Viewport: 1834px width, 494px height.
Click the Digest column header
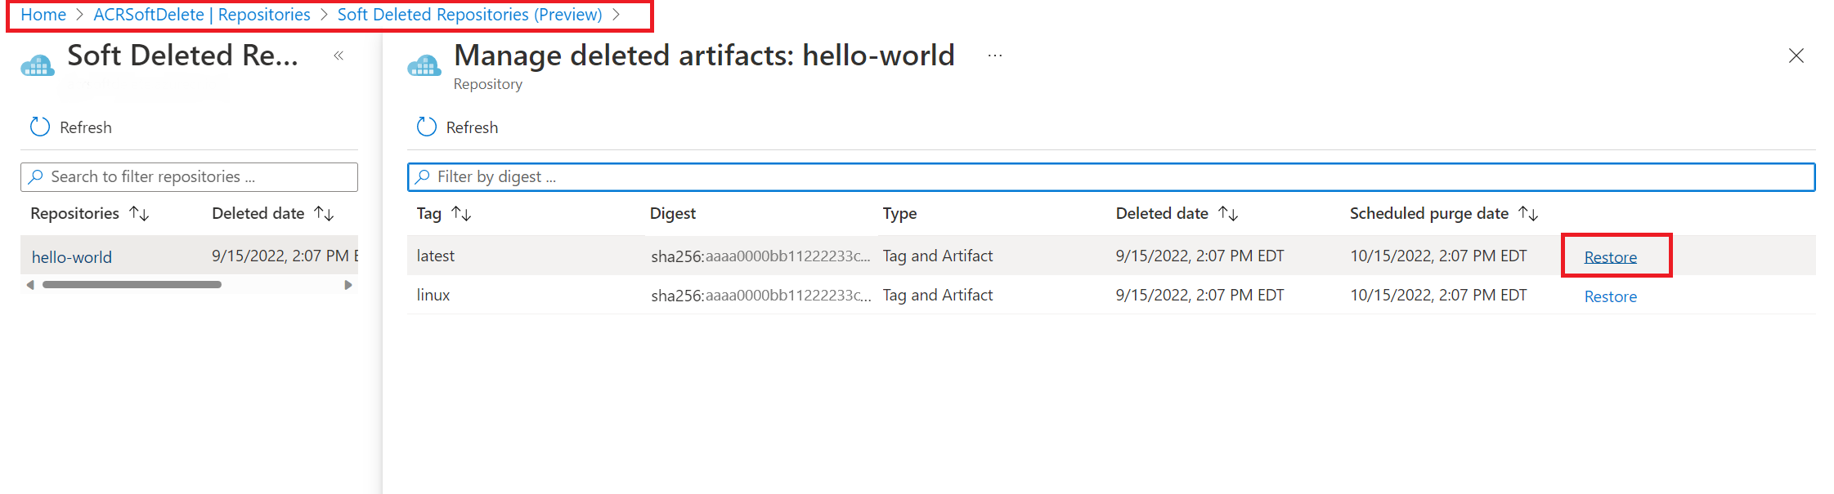tap(673, 213)
